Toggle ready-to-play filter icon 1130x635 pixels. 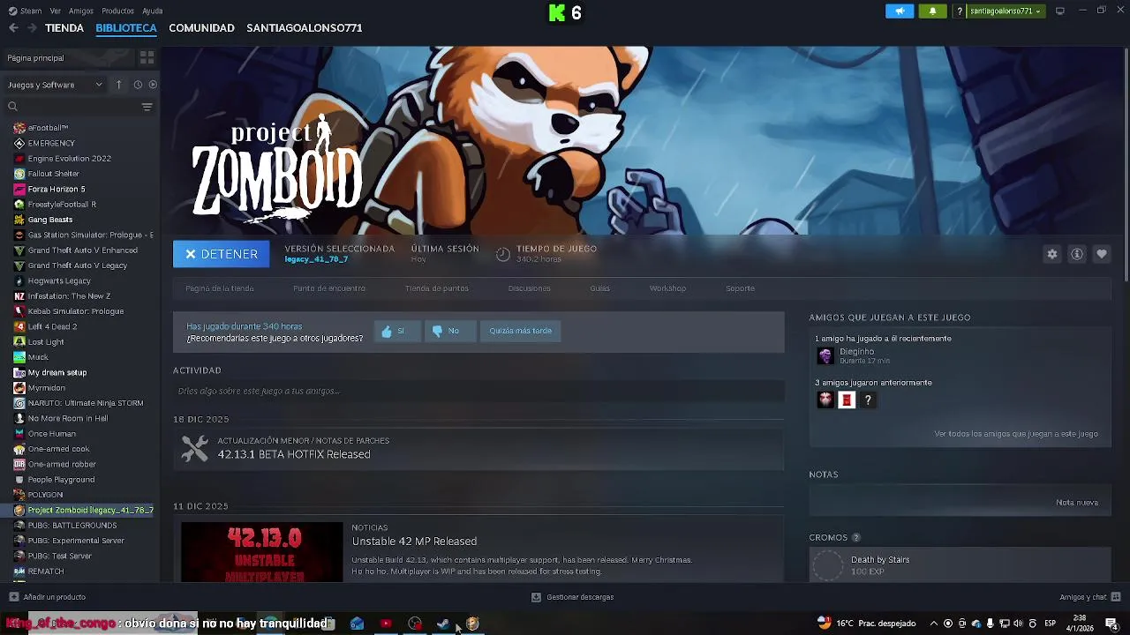point(153,85)
